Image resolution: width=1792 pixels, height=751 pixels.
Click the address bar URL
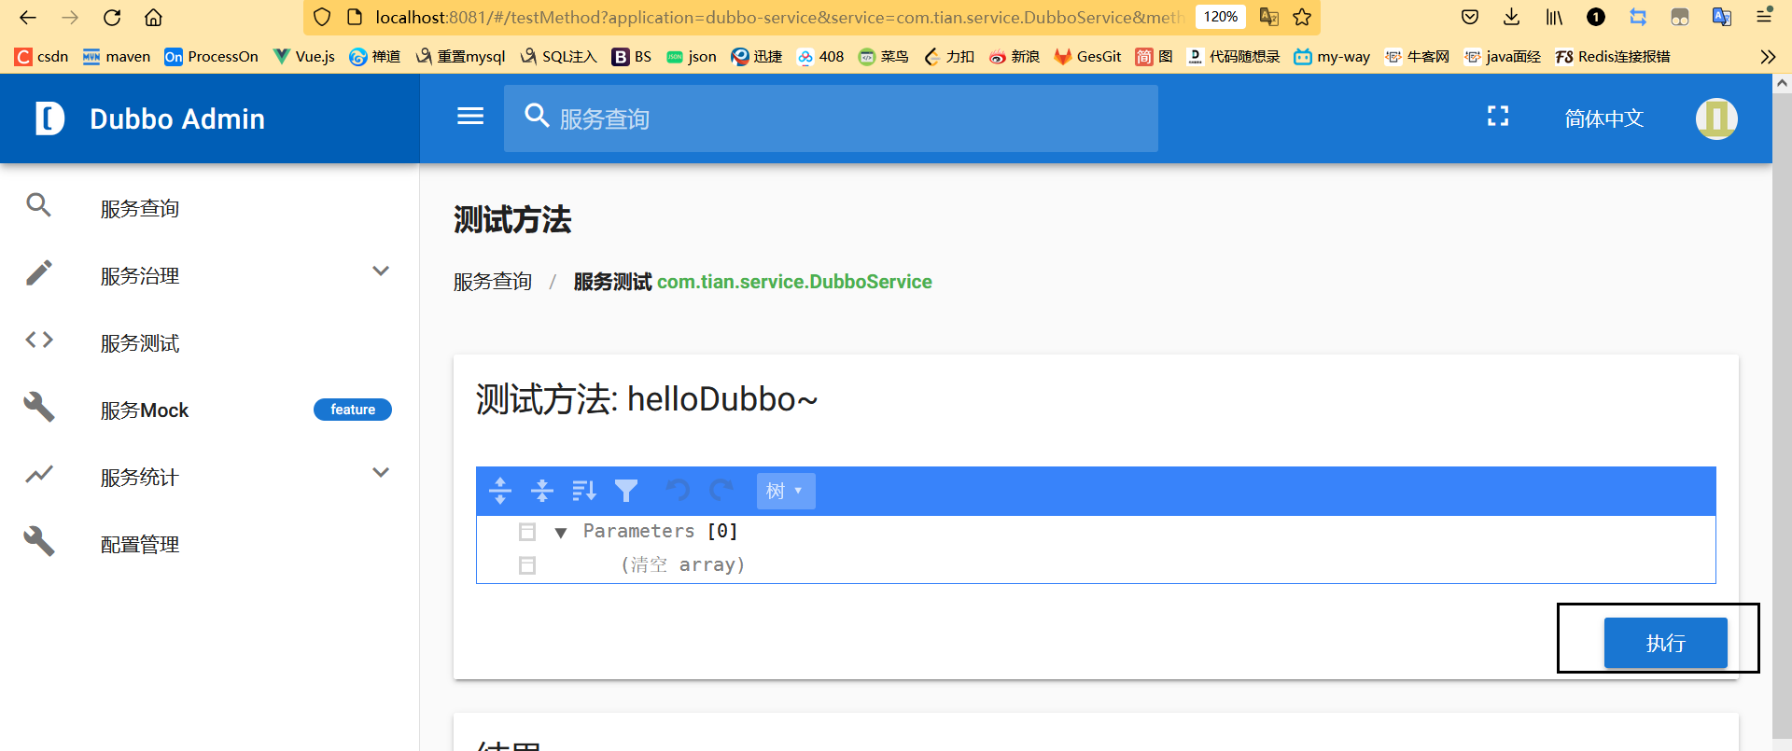(779, 17)
